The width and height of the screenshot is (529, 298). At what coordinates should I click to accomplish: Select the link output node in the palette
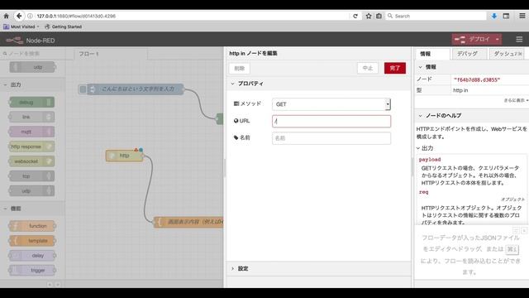(31, 117)
